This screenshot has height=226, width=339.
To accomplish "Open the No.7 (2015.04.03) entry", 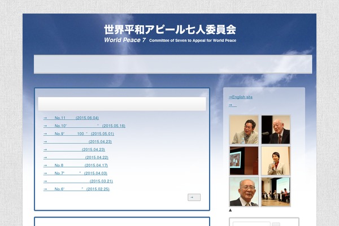I will click(x=75, y=173).
